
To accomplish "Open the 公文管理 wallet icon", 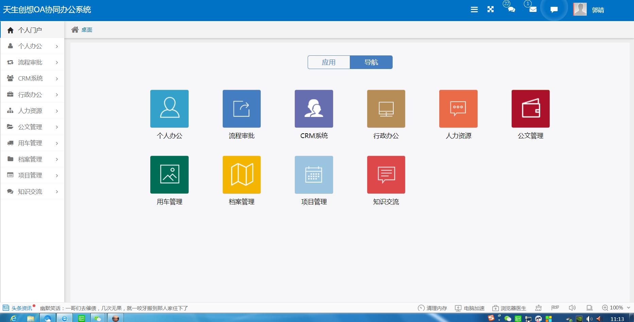I will tap(530, 108).
